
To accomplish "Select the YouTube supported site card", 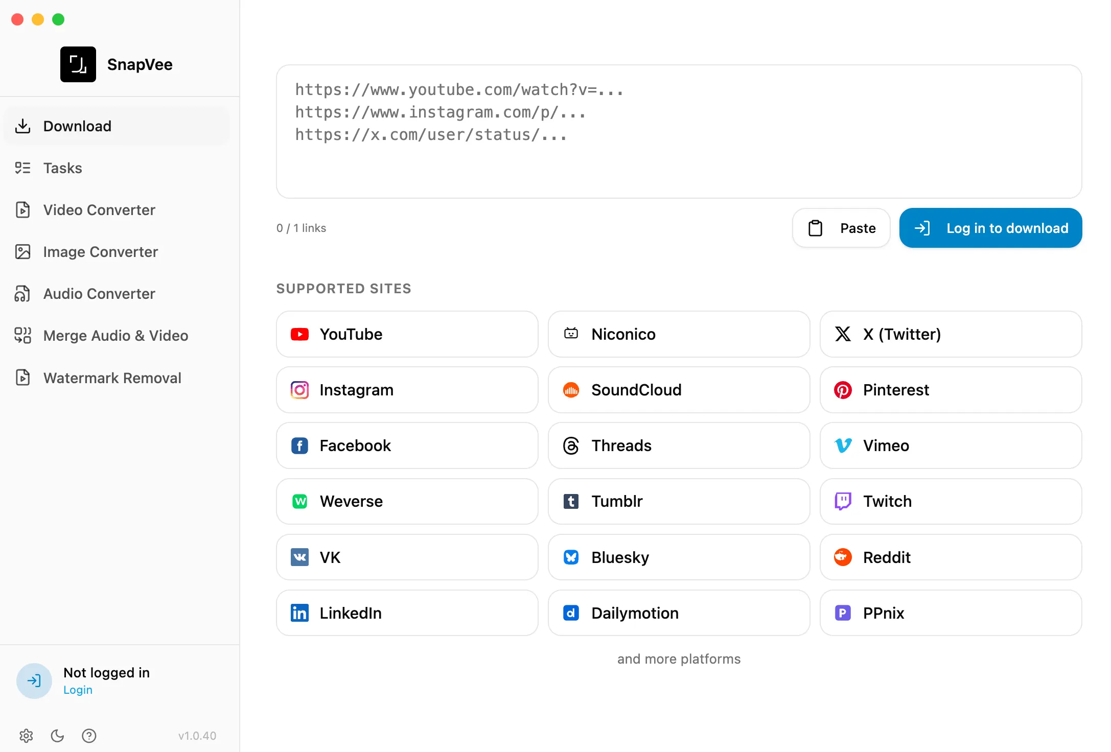I will point(407,334).
